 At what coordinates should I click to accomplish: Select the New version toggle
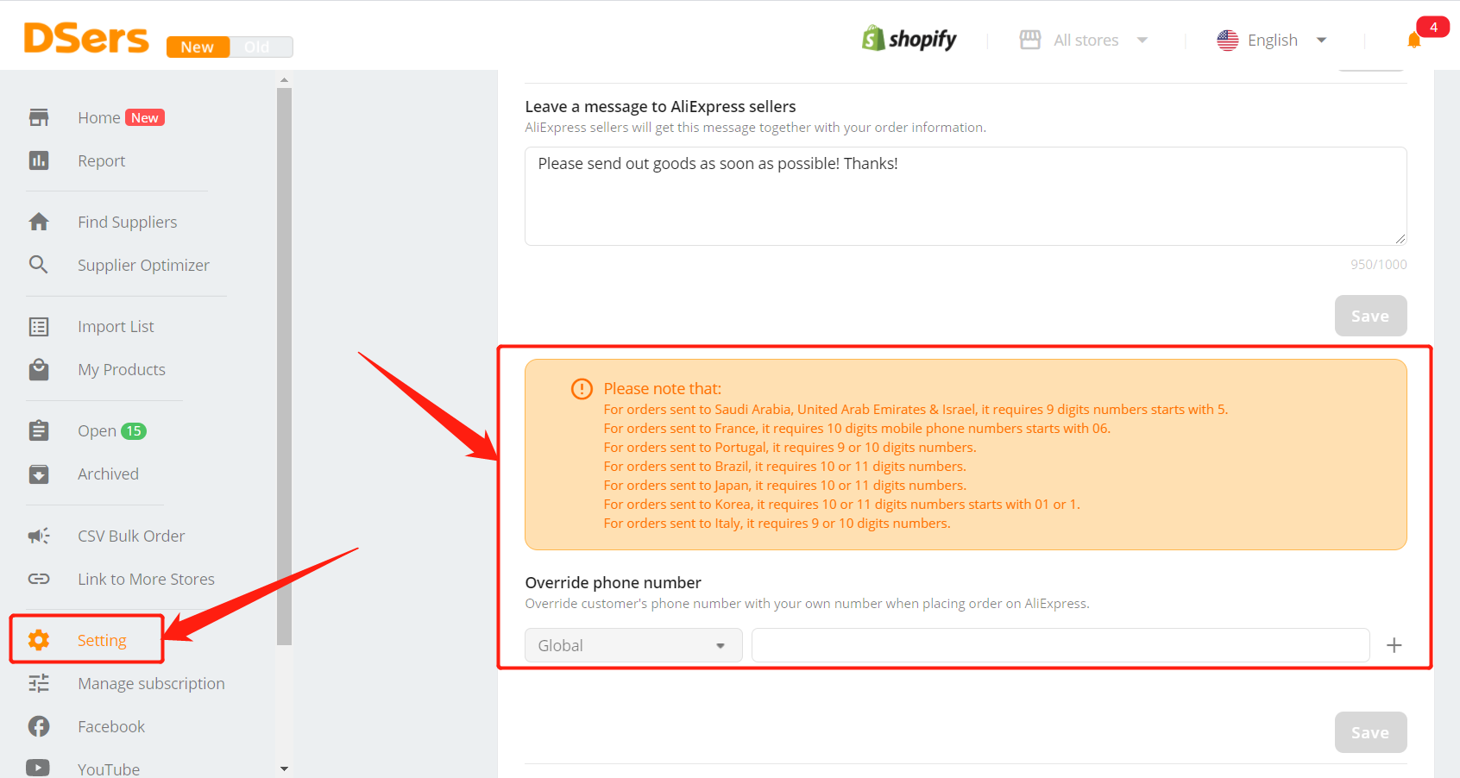198,47
